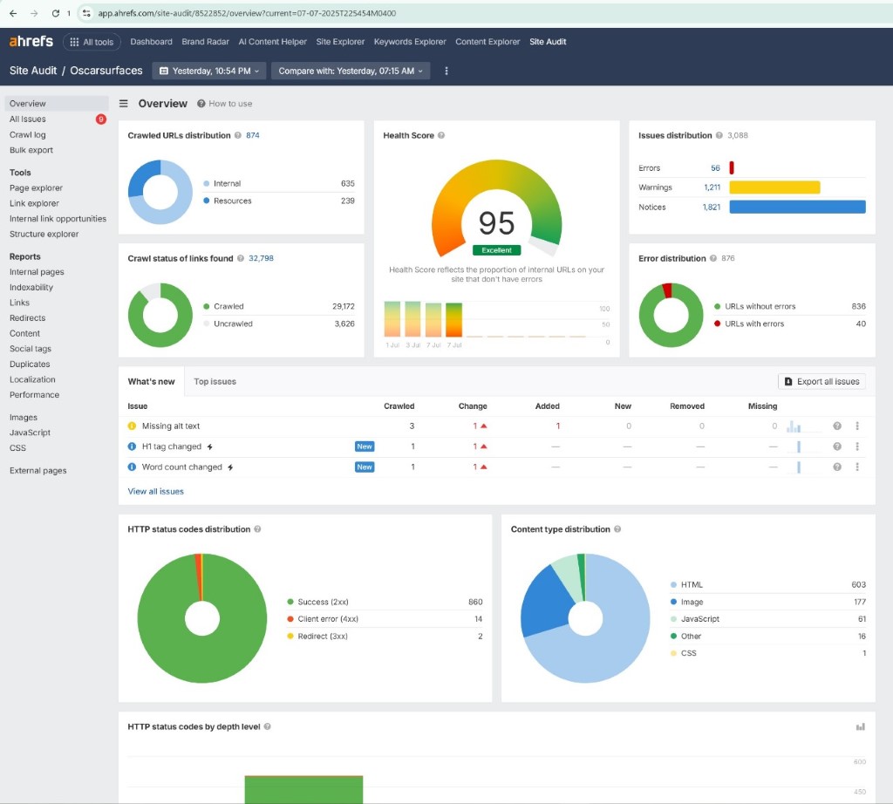Screen dimensions: 893x804
Task: Click the Health Score help icon
Action: [x=441, y=136]
